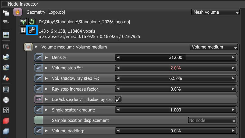Open Sample position displacement No node dropdown
The width and height of the screenshot is (245, 138).
212,120
